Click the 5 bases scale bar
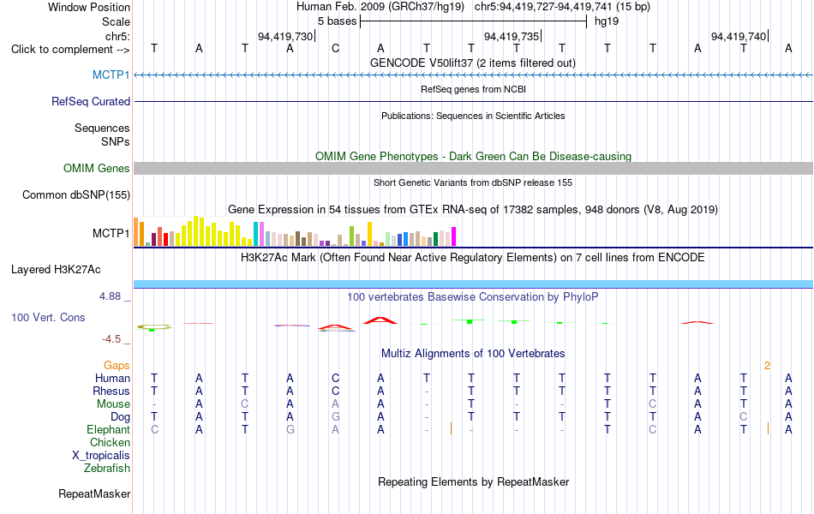814x514 pixels. click(474, 21)
